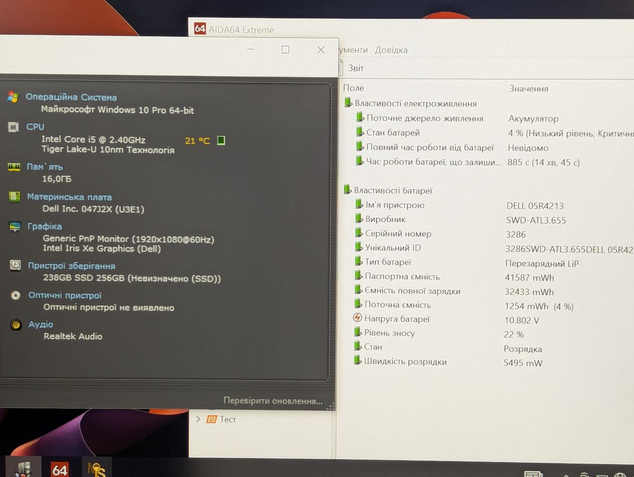The width and height of the screenshot is (634, 477).
Task: Click the motherboard icon beside Материнська плата
Action: [x=14, y=197]
